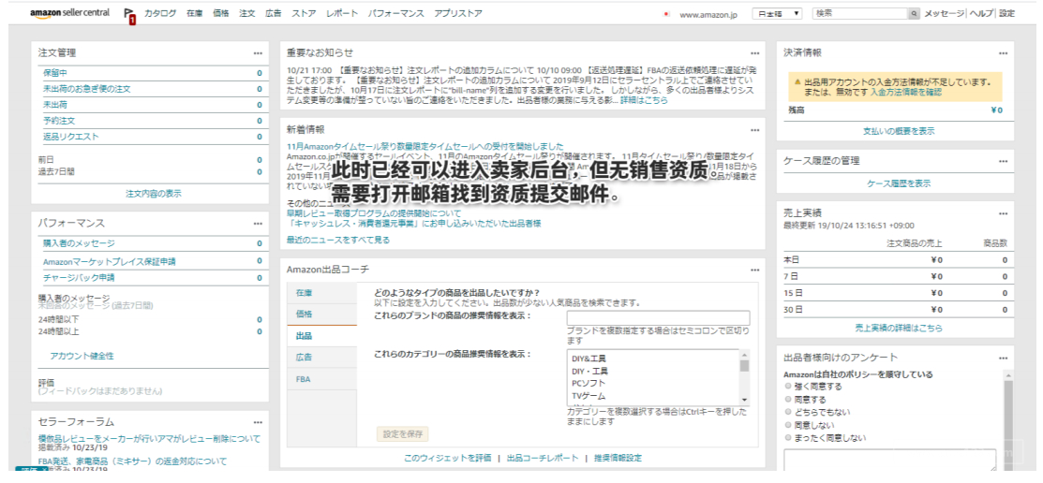Open 重要なお知らせ widget options ellipsis
This screenshot has width=1043, height=483.
[755, 53]
